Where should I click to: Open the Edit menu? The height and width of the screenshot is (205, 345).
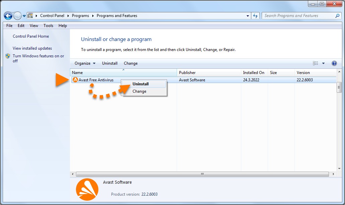point(21,25)
